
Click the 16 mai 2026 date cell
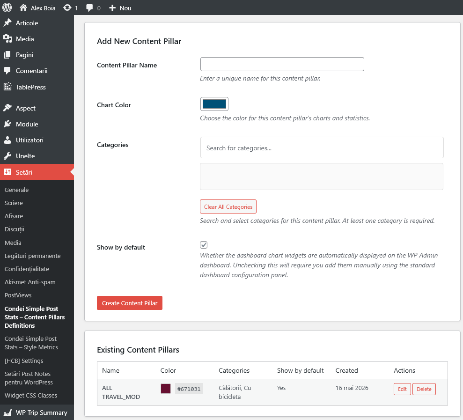[x=352, y=388]
